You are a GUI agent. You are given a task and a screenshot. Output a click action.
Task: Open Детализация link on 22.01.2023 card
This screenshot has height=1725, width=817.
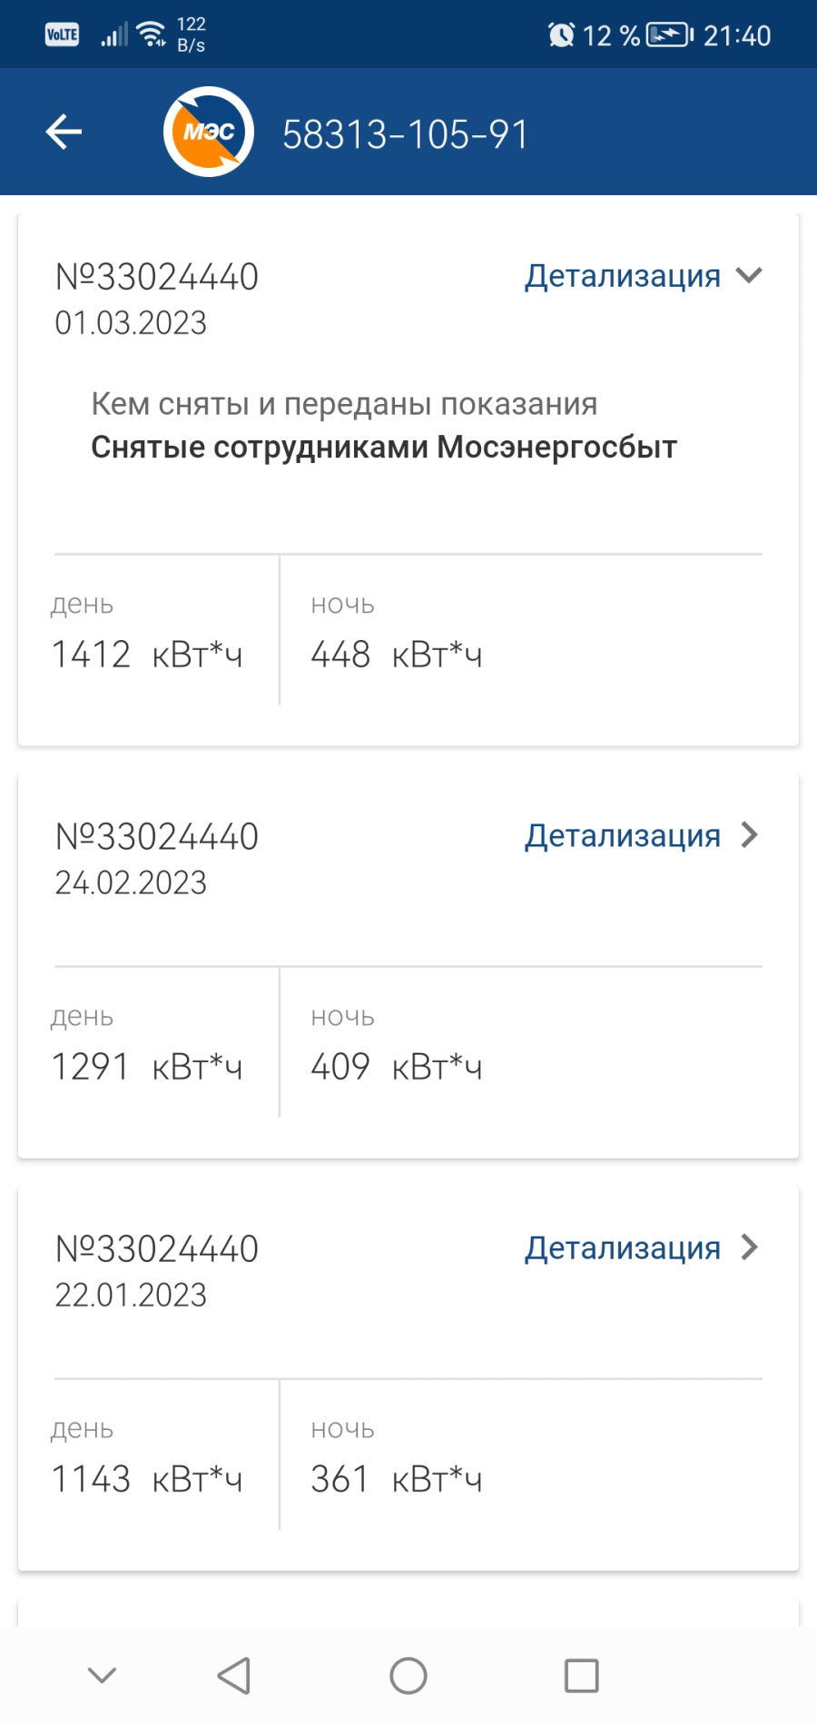coord(623,1247)
